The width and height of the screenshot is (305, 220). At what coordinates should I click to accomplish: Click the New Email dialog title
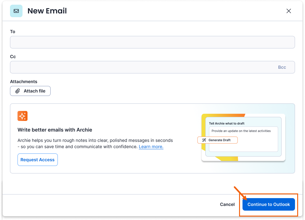pyautogui.click(x=47, y=11)
